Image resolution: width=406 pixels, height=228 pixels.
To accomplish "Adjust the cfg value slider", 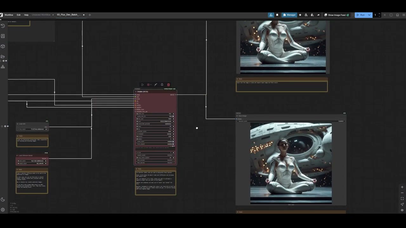I will [155, 129].
